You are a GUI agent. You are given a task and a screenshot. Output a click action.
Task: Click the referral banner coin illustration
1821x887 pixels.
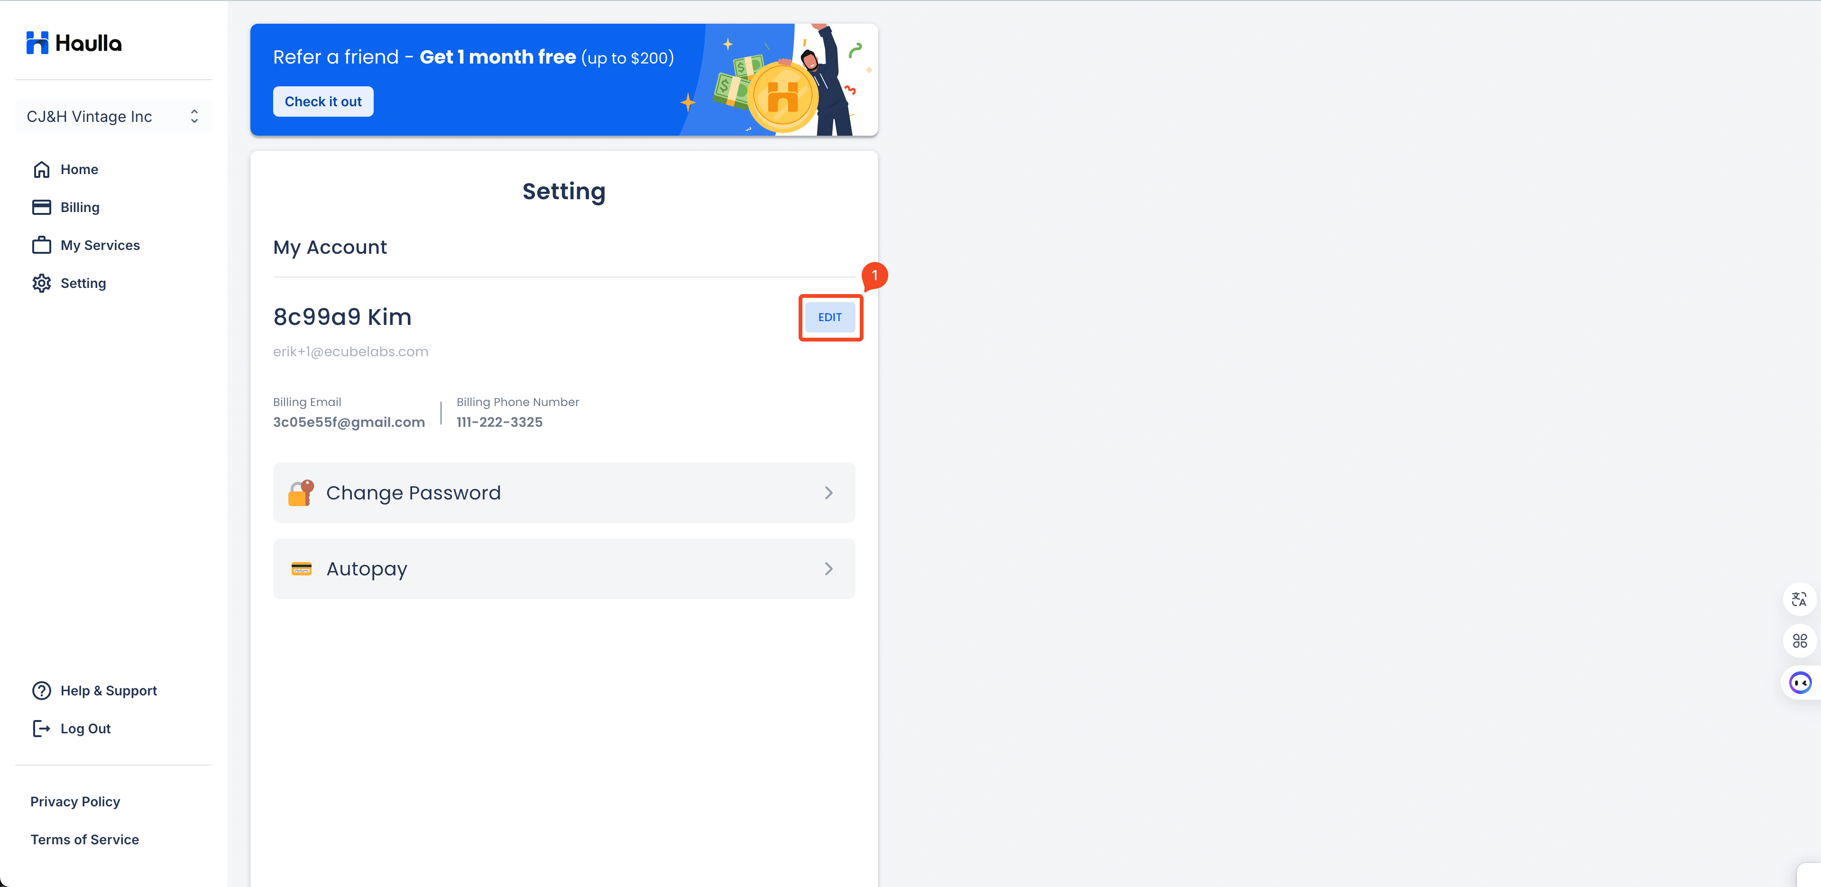(782, 98)
